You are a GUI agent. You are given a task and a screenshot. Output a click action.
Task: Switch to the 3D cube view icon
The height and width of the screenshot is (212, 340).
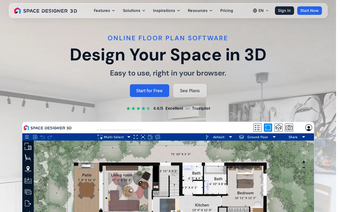pyautogui.click(x=278, y=128)
